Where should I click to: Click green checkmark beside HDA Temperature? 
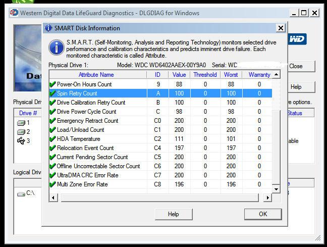[52, 139]
